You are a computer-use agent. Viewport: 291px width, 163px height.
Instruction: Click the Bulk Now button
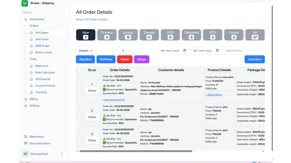point(106,59)
